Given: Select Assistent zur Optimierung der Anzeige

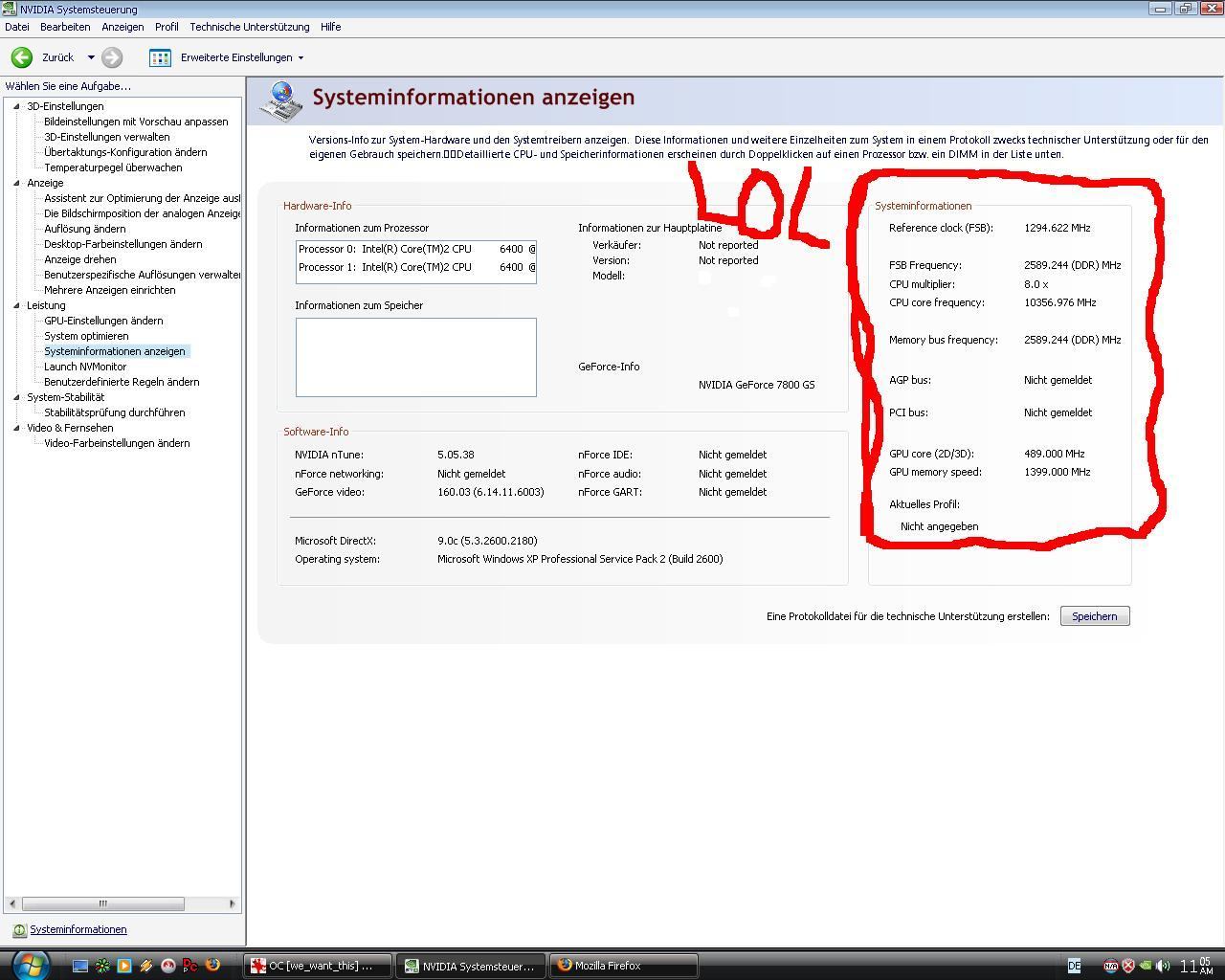Looking at the screenshot, I should (142, 198).
